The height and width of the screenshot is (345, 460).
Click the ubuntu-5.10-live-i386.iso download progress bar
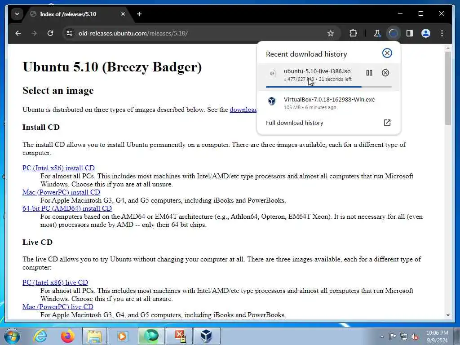pyautogui.click(x=328, y=87)
